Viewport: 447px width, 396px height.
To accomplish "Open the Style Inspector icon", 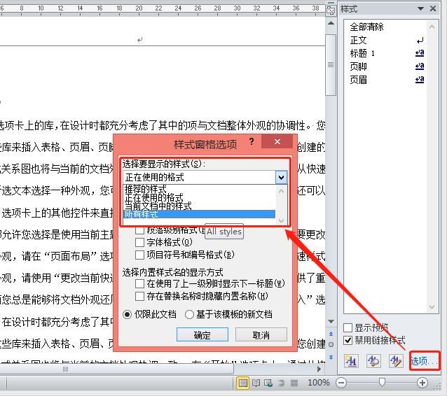I will [373, 361].
